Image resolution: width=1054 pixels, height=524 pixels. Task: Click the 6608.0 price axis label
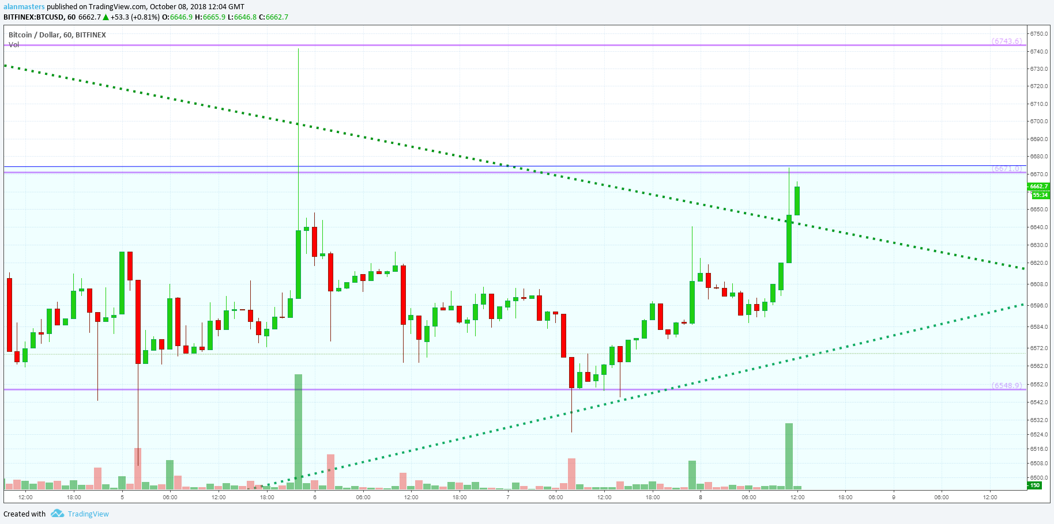click(1039, 284)
